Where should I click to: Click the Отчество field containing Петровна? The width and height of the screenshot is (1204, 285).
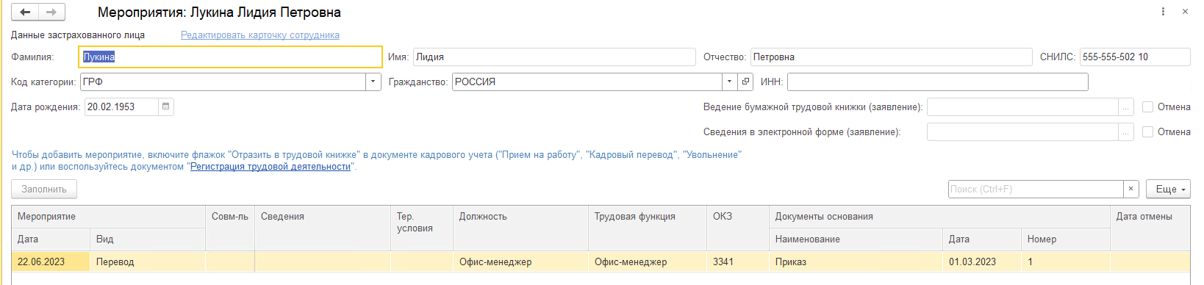[x=891, y=57]
